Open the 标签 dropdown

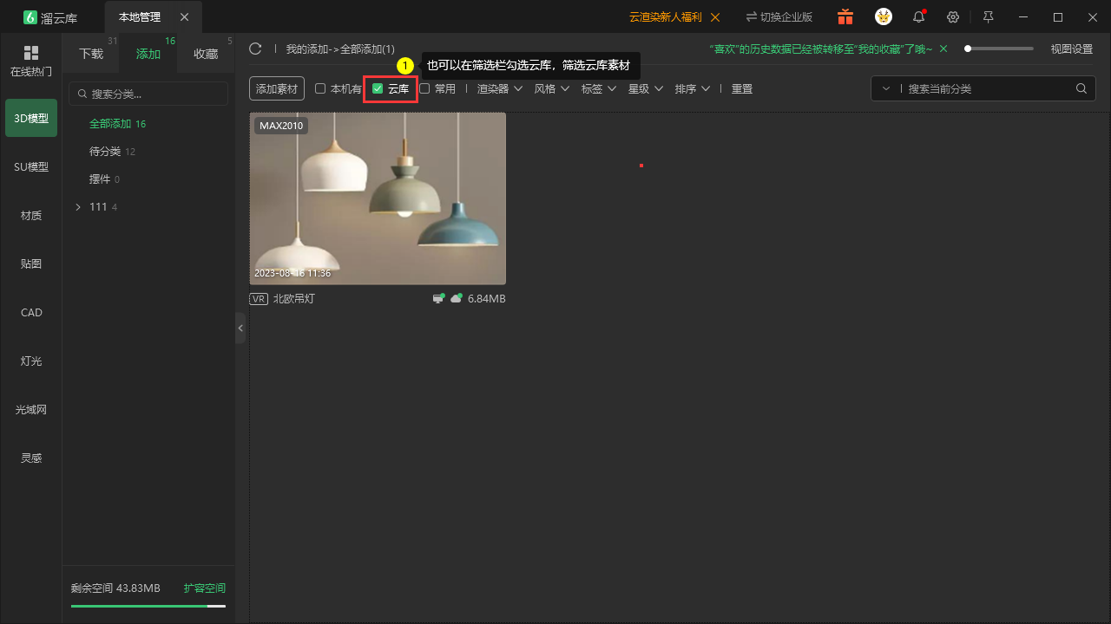click(x=599, y=88)
